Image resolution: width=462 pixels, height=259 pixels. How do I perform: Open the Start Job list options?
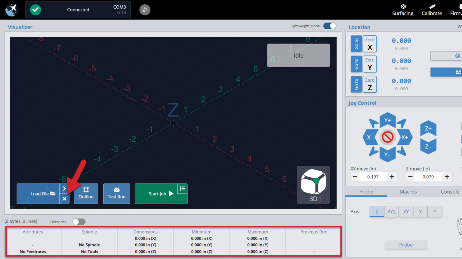click(182, 189)
